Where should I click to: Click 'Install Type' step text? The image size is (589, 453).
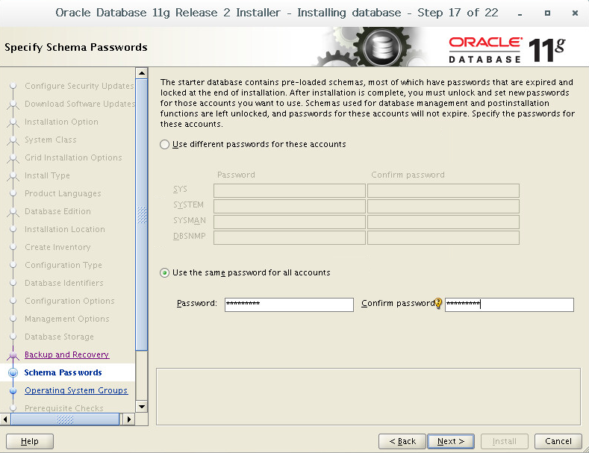coord(47,175)
